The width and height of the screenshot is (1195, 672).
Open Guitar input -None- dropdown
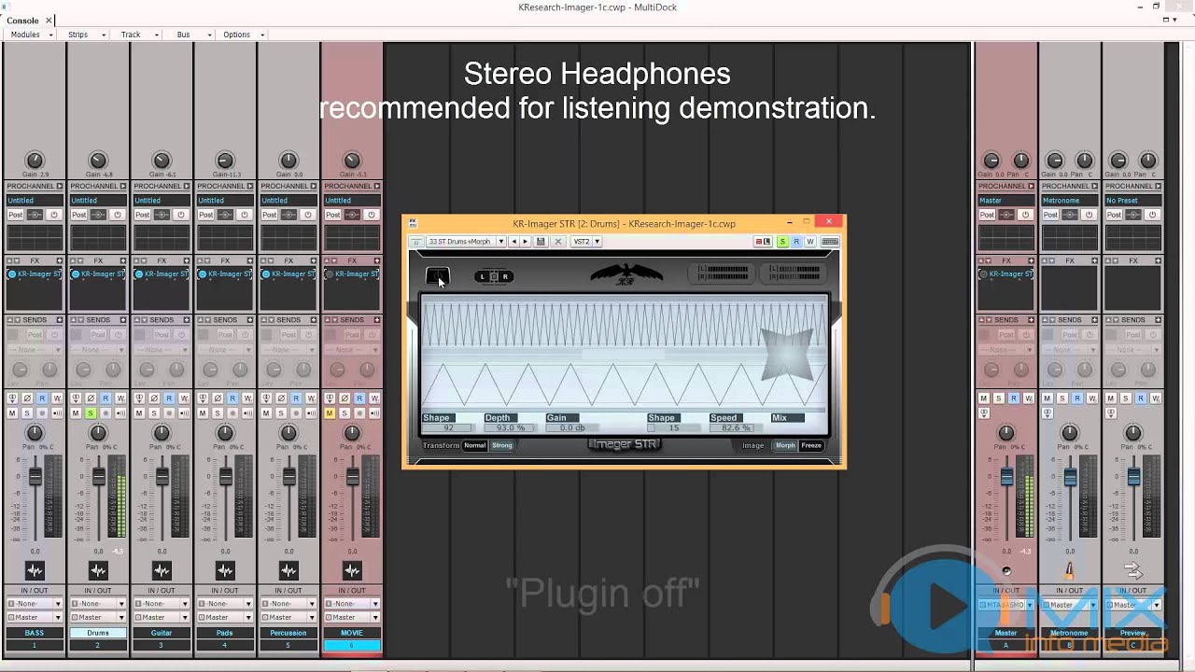(x=162, y=604)
